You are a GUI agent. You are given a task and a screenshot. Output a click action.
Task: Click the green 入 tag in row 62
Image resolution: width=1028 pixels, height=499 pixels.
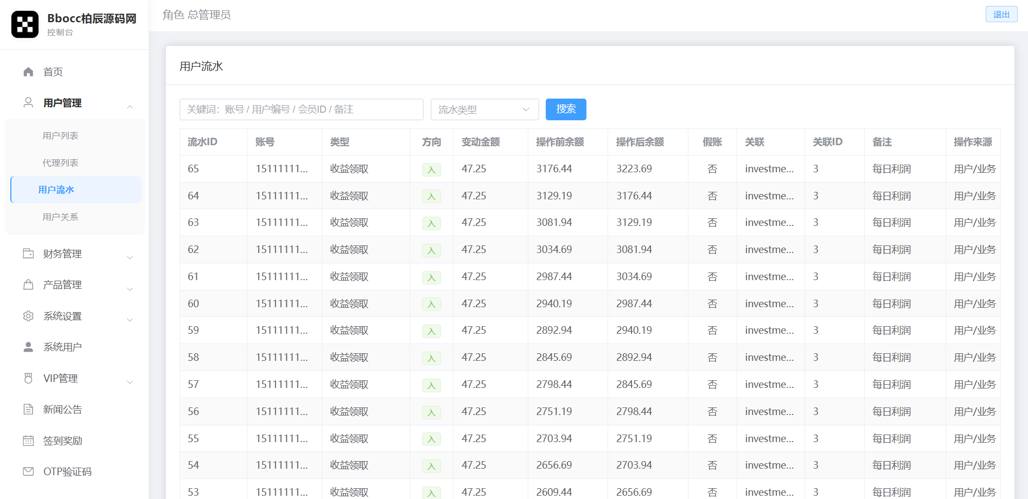click(x=431, y=250)
